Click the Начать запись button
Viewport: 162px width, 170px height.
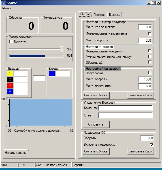coord(15,153)
